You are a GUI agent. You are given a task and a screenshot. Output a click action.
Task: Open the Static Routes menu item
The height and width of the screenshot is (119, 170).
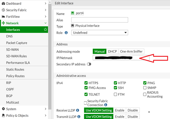point(15,69)
